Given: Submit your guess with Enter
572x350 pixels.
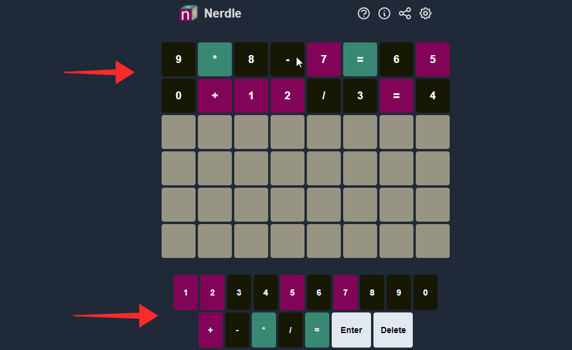Looking at the screenshot, I should click(351, 329).
